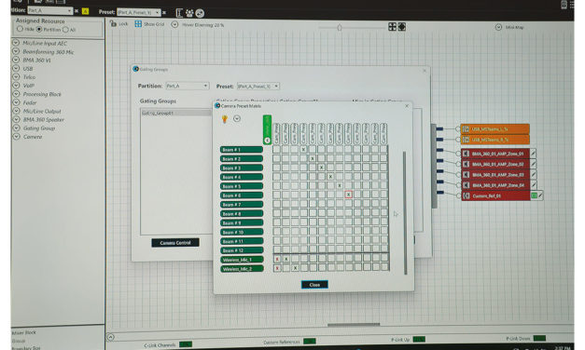Image resolution: width=585 pixels, height=350 pixels.
Task: Toggle the Show Grid icon
Action: point(138,24)
